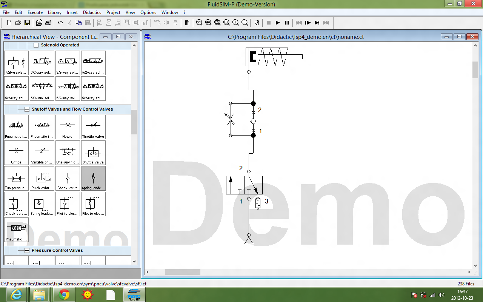This screenshot has height=302, width=483.
Task: Select the One-way flow control valve component
Action: (x=68, y=153)
